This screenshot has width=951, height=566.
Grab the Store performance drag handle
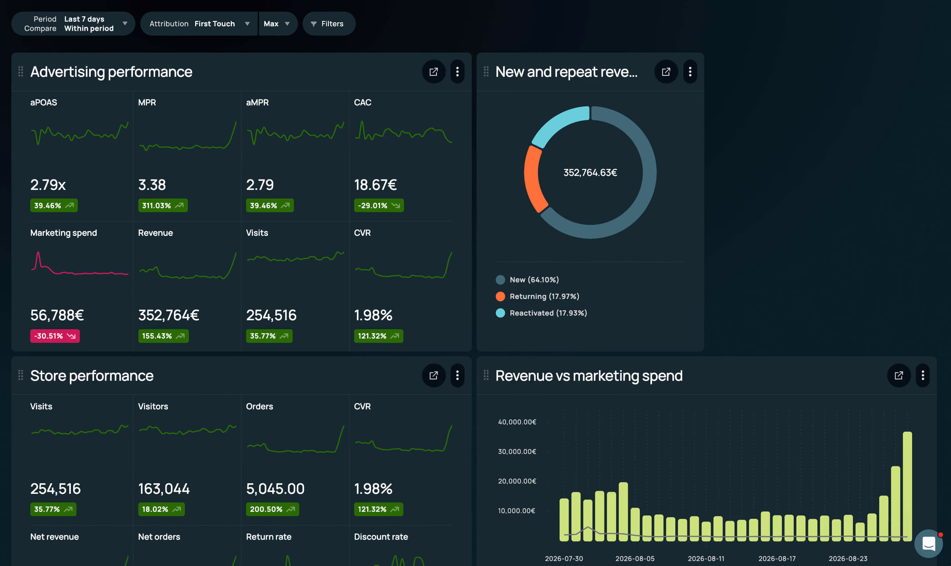(x=21, y=376)
